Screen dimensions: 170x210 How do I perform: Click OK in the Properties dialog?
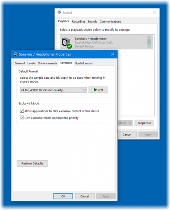[63, 196]
